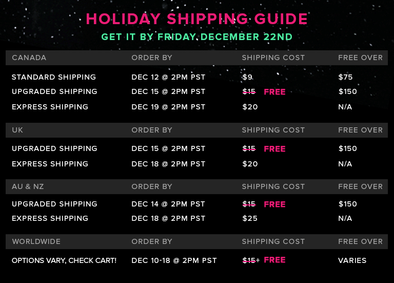Click the Holiday Shipping Guide title
The width and height of the screenshot is (394, 283).
point(197,19)
